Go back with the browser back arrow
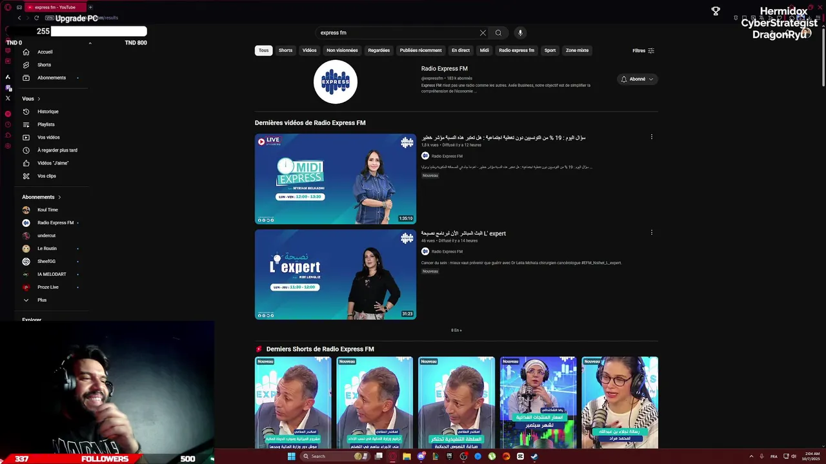 pos(19,18)
